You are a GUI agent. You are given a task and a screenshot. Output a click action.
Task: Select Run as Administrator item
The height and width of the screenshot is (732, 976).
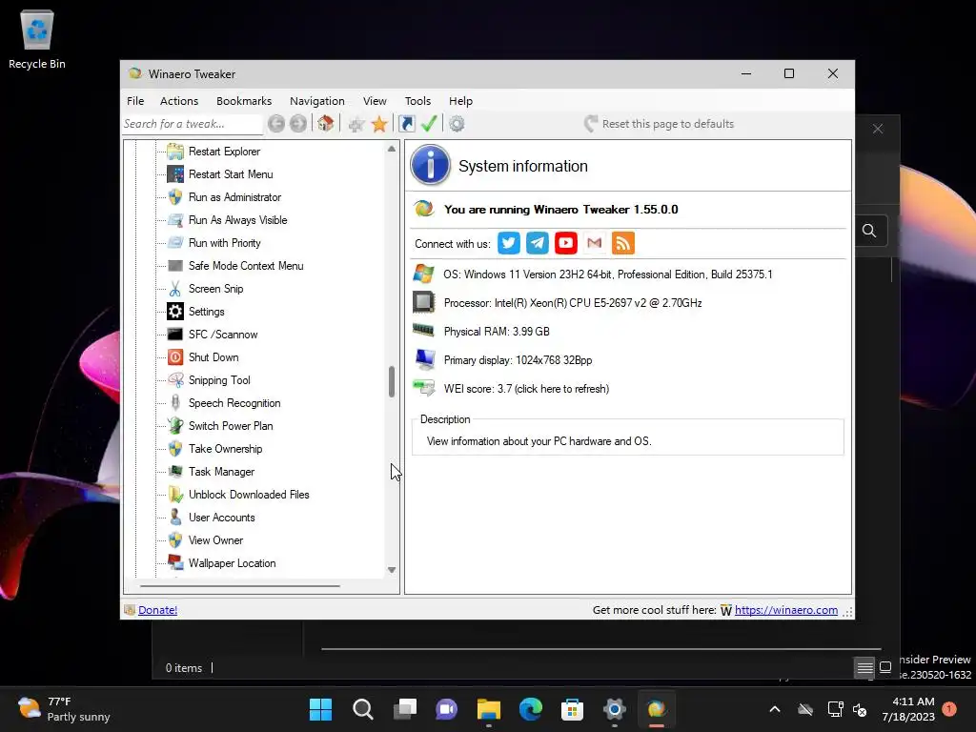click(x=234, y=197)
